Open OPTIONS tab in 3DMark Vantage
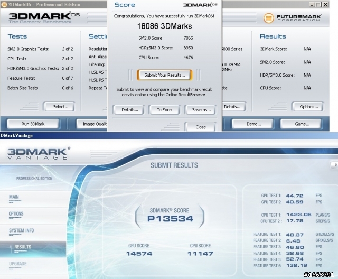Screen dimensions: 338x279 point(16,214)
